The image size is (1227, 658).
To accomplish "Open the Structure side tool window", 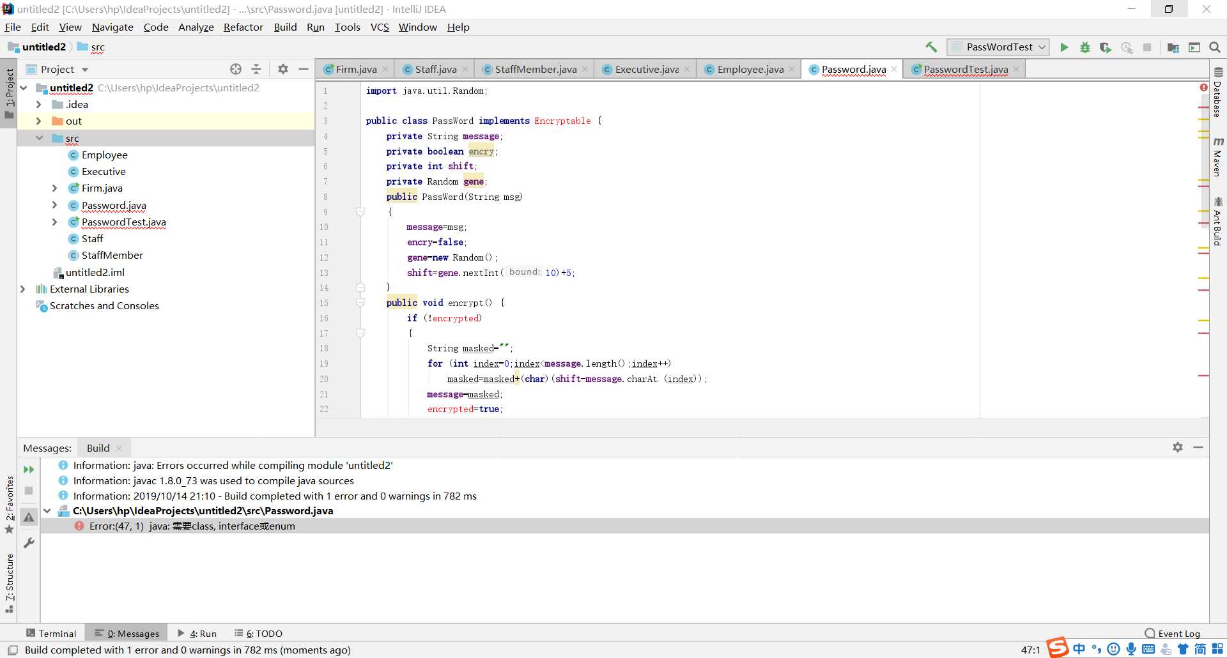I will pyautogui.click(x=9, y=583).
